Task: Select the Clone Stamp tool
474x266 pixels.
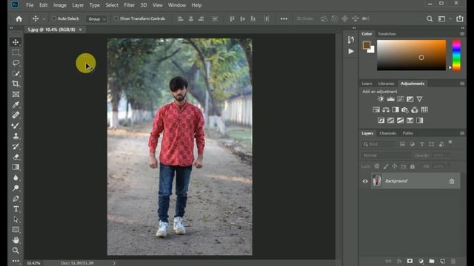Action: pos(16,136)
